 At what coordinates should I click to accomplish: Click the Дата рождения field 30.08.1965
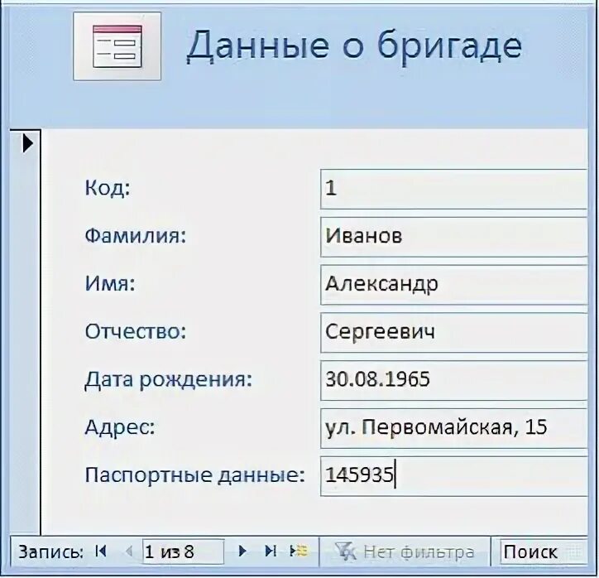(x=453, y=380)
